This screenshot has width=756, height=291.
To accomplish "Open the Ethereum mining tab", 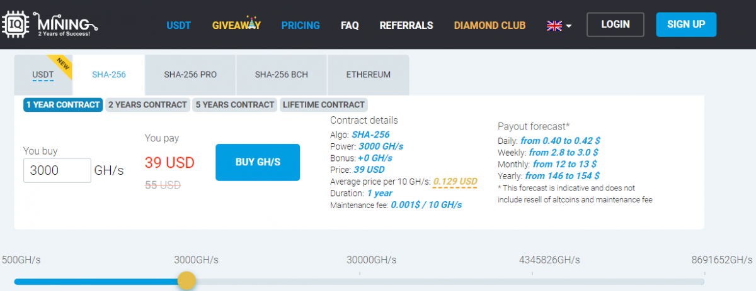I will coord(369,75).
